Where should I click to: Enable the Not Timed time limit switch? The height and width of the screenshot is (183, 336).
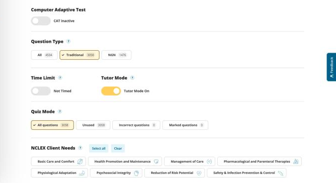pyautogui.click(x=41, y=91)
